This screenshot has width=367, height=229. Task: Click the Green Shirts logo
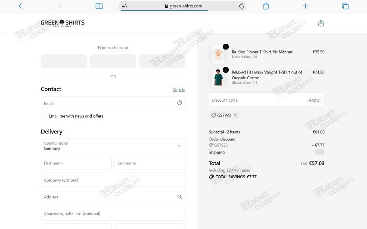pos(62,23)
